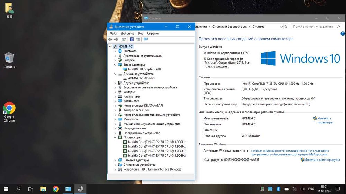Open the license agreement terms link
The image size is (346, 194).
290,152
